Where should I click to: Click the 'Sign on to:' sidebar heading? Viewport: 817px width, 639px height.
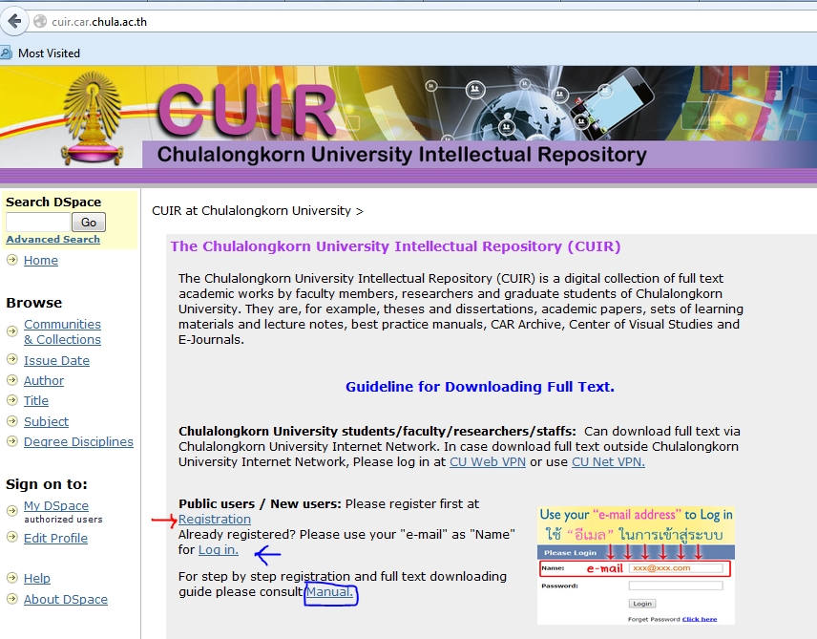[x=47, y=484]
